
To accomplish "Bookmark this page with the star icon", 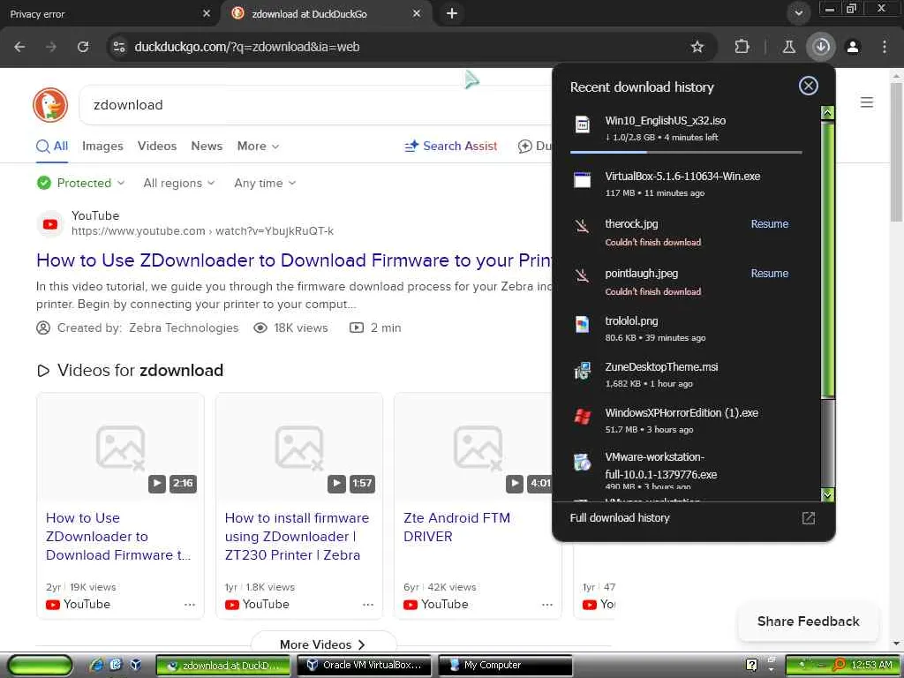I will pos(697,47).
